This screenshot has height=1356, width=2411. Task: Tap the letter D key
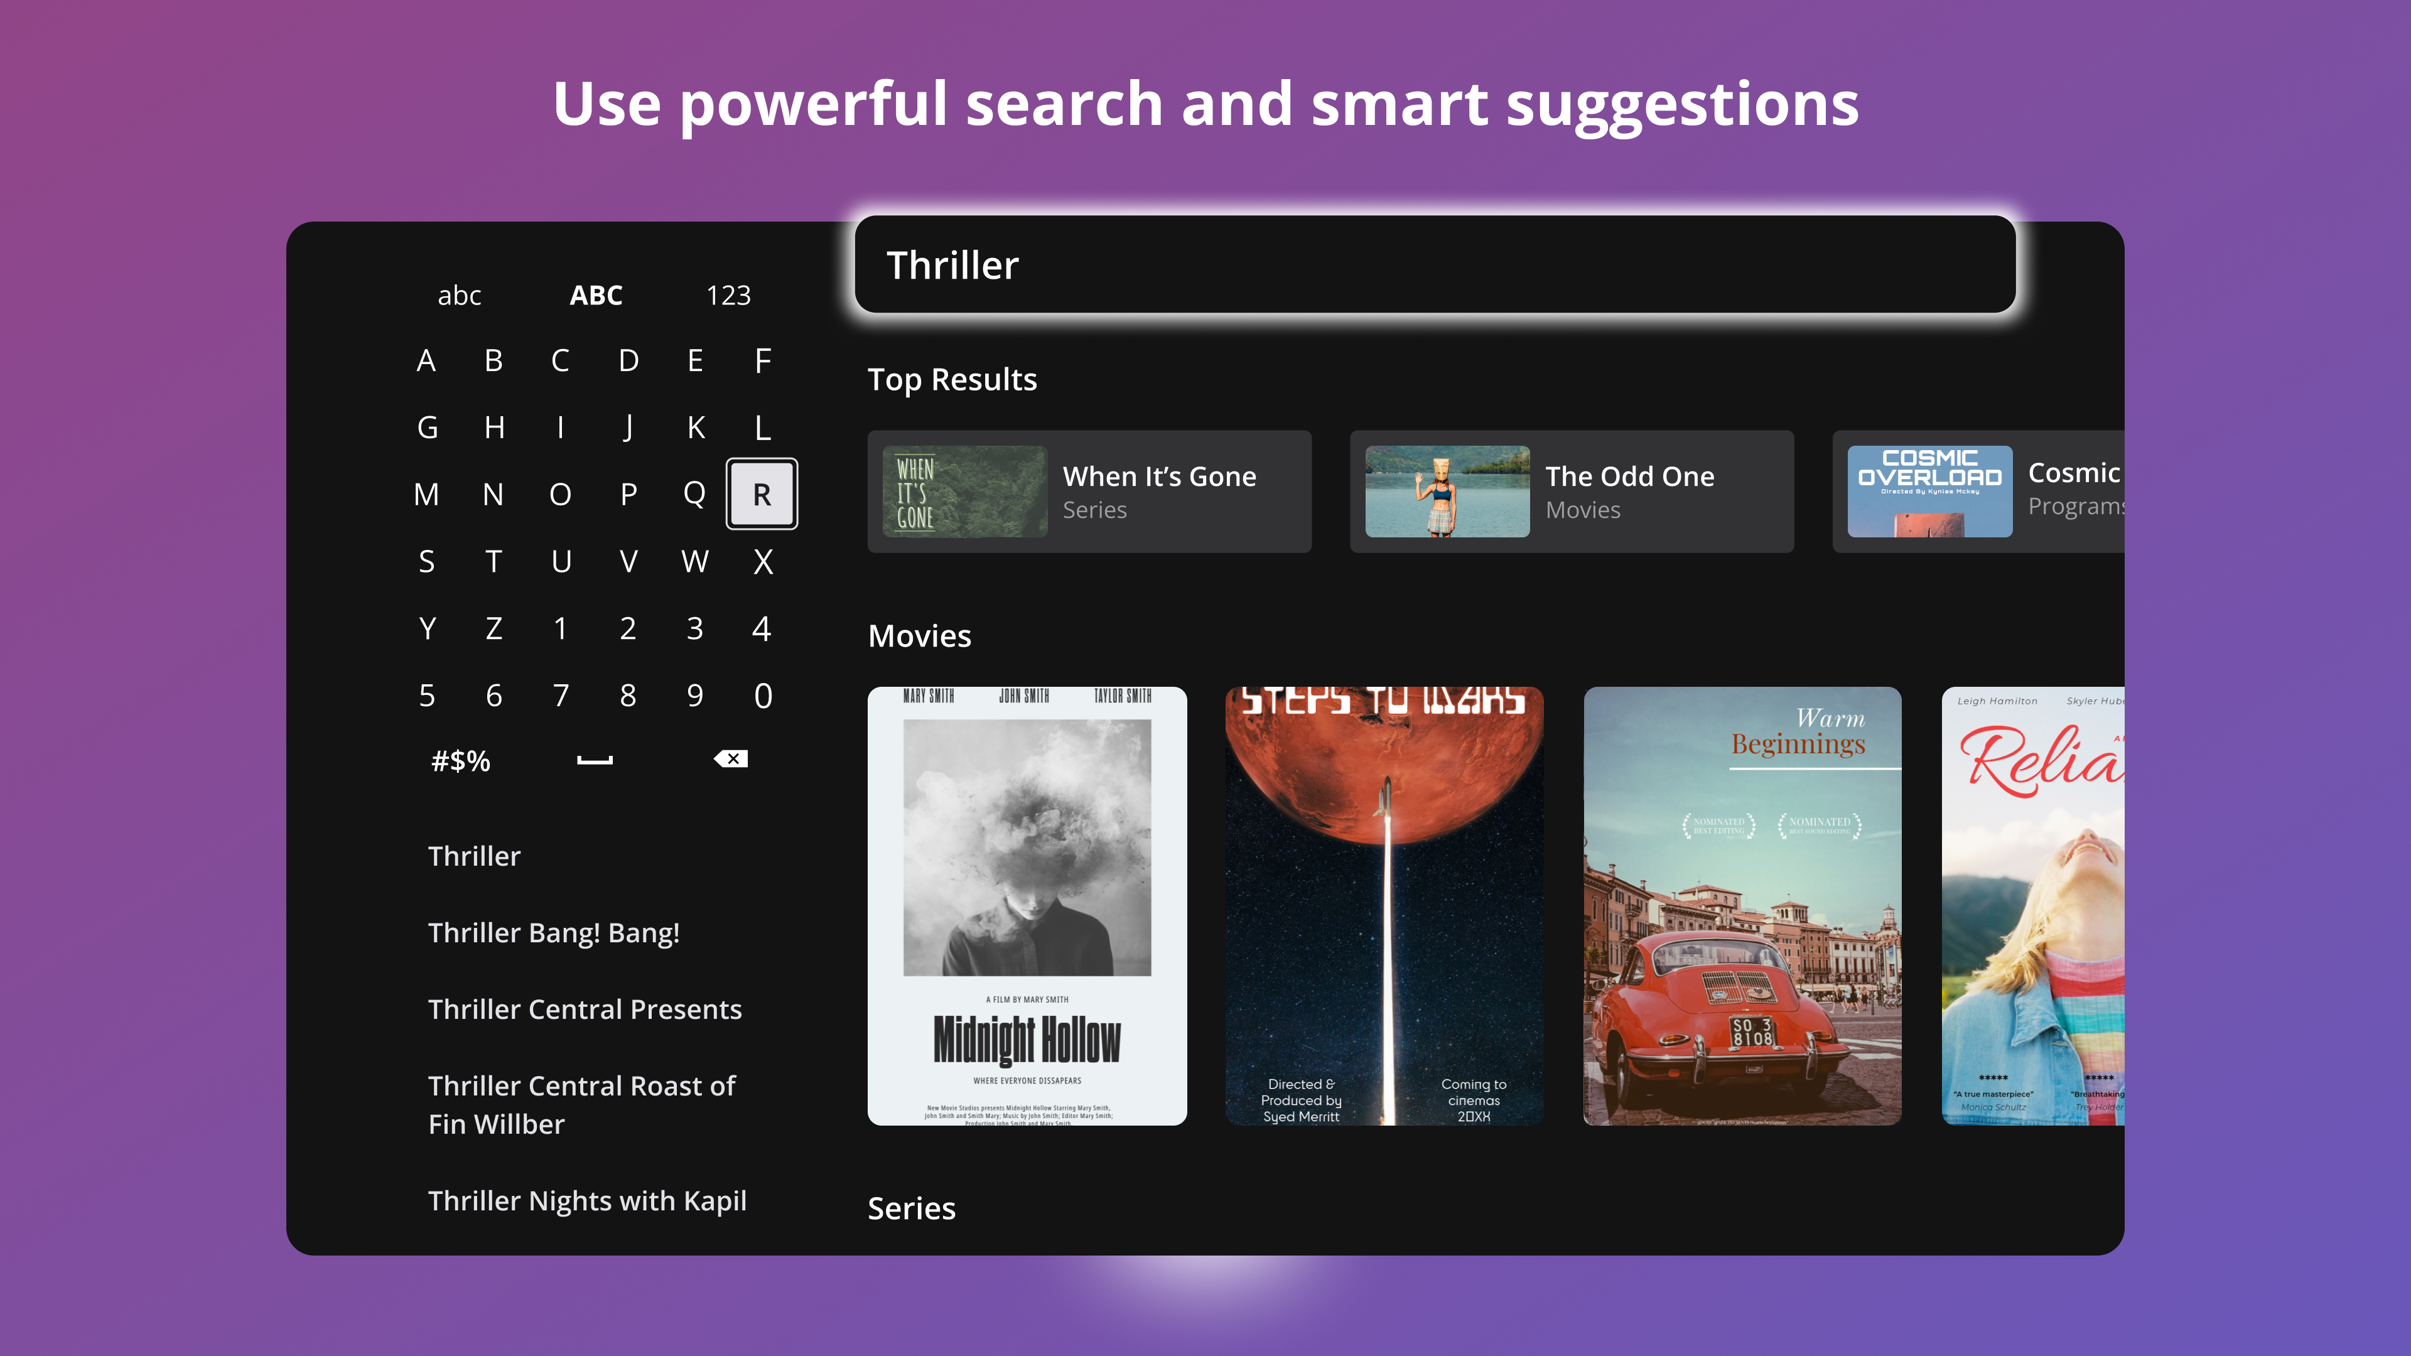click(x=628, y=360)
